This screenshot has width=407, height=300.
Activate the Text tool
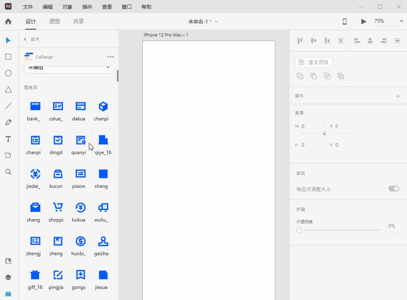[x=8, y=139]
